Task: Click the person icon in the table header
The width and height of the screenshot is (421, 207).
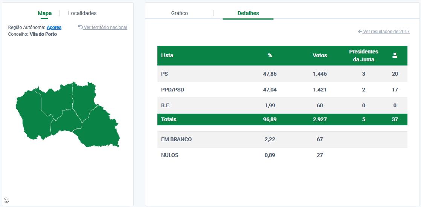Action: click(395, 55)
